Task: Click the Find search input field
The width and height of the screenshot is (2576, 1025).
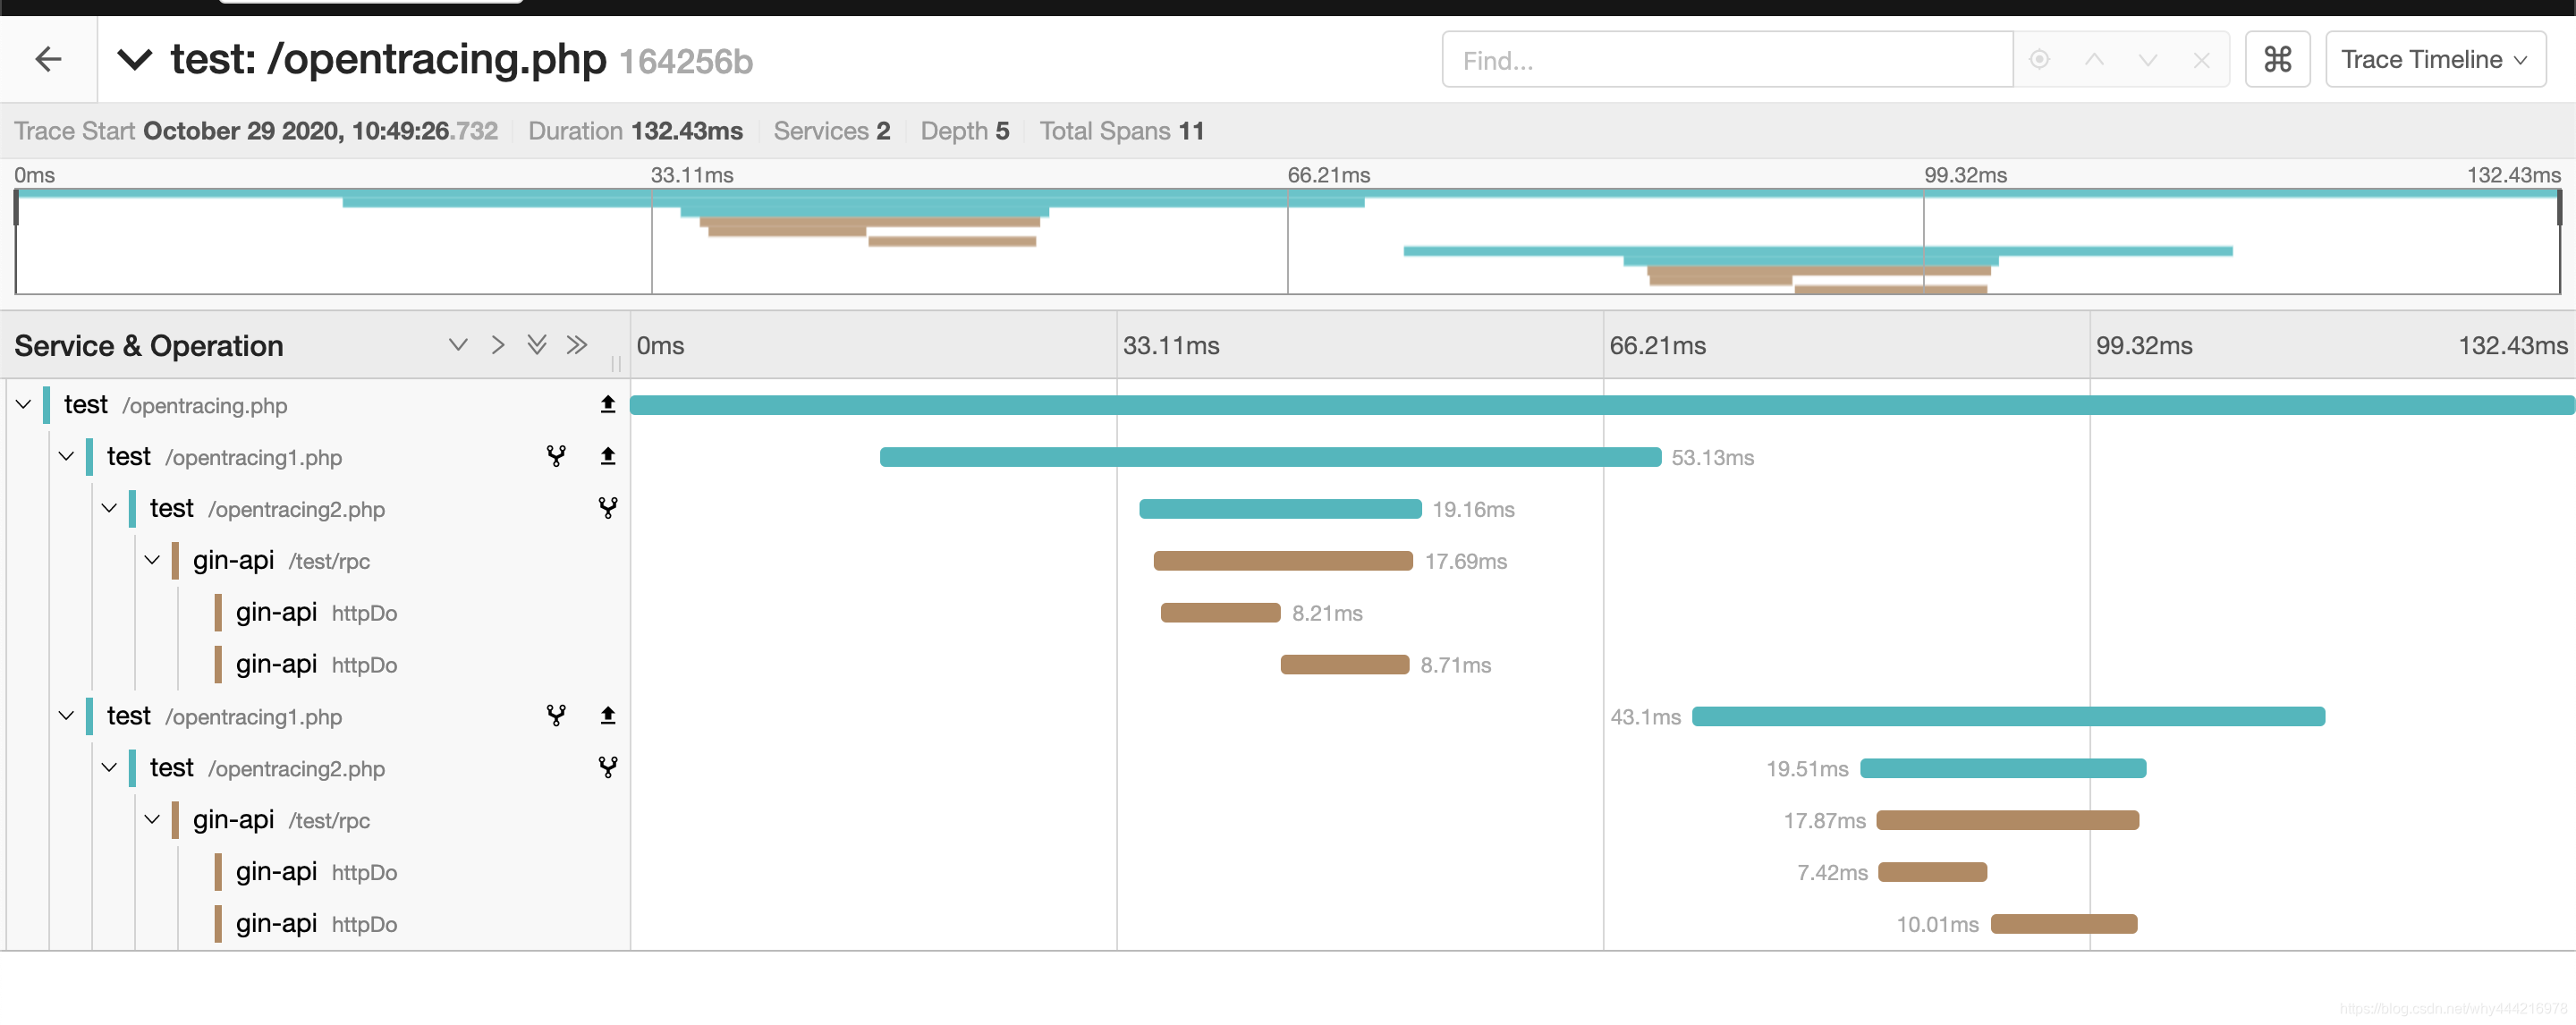Action: click(1726, 60)
